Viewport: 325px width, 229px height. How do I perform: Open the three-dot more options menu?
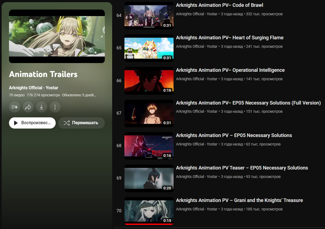(x=55, y=107)
